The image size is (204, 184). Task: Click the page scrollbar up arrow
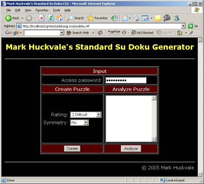200,40
